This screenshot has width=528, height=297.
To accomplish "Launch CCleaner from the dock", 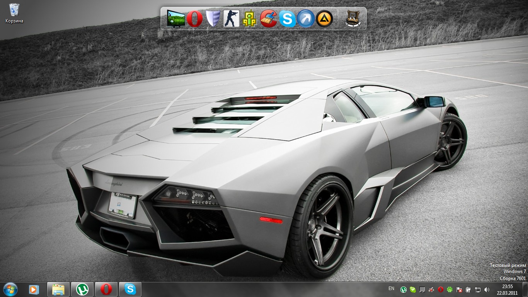I will (x=269, y=19).
